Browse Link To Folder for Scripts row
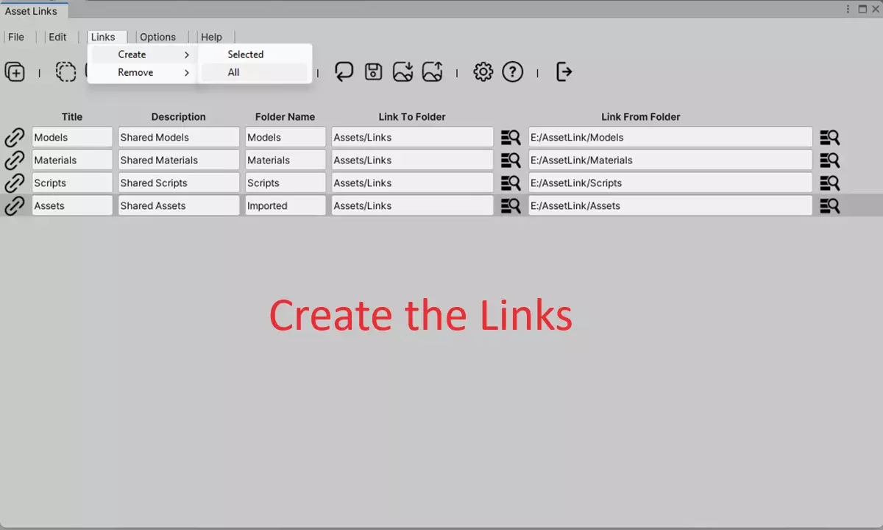883x530 pixels. [x=511, y=183]
